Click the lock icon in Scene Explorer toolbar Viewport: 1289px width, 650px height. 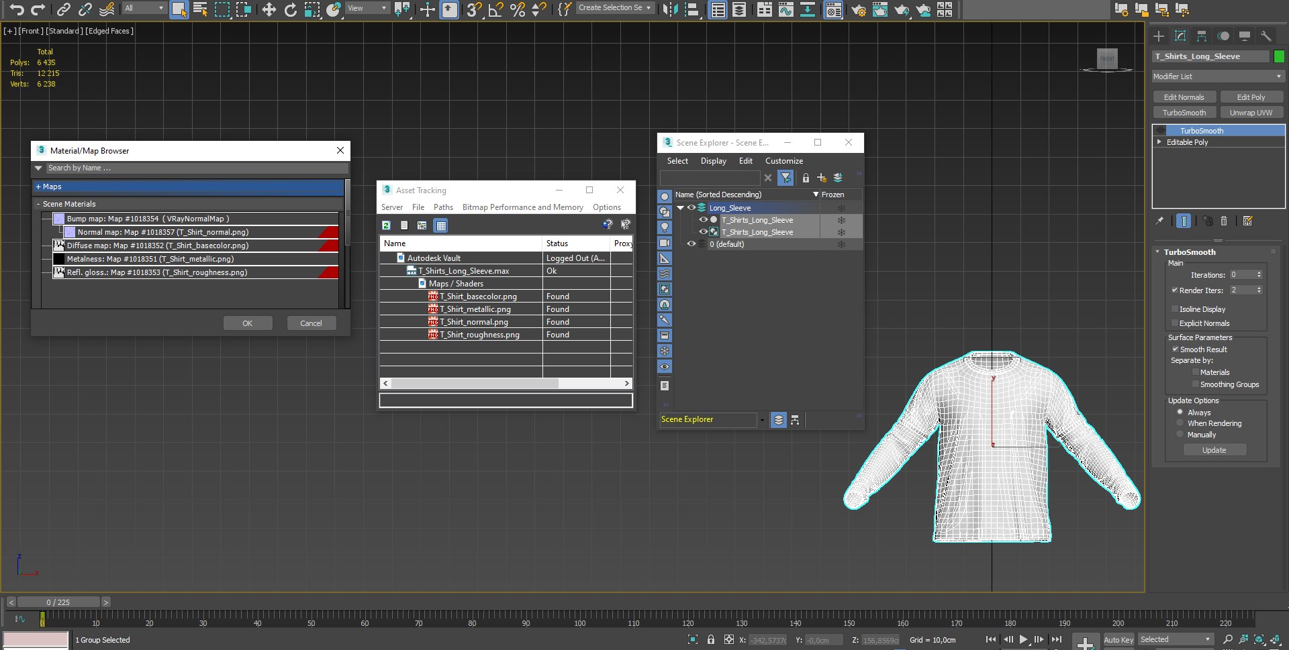point(806,178)
